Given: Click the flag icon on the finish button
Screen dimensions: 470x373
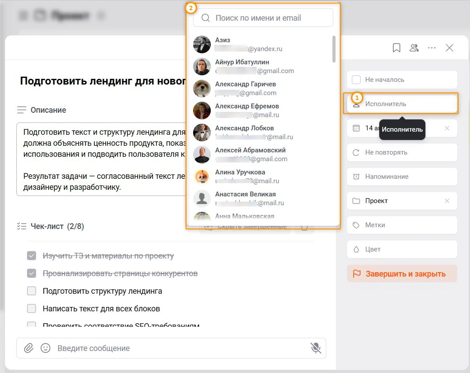Looking at the screenshot, I should (357, 273).
